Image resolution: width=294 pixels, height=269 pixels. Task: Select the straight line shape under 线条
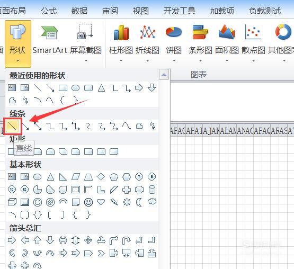12,126
